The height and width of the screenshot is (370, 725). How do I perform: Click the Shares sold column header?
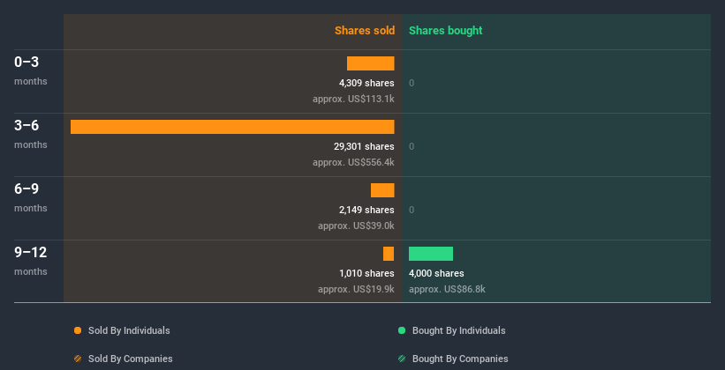pyautogui.click(x=365, y=31)
